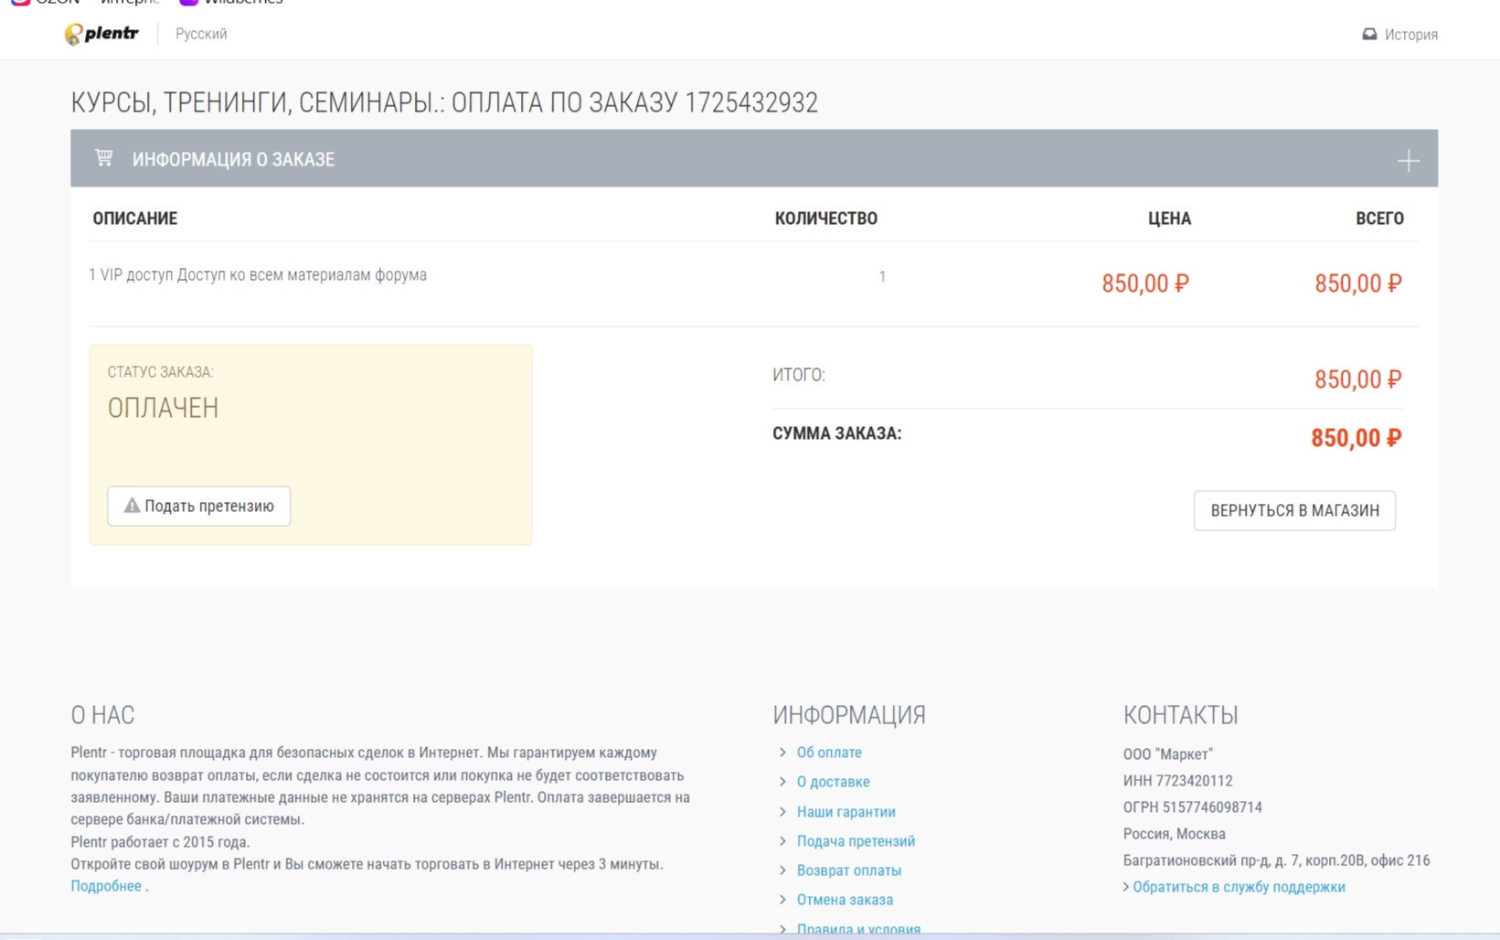Open the О доставке link

tap(833, 782)
